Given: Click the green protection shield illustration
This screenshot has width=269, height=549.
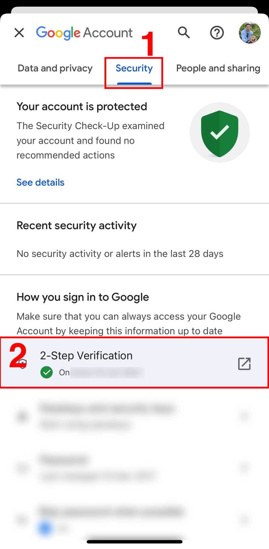Looking at the screenshot, I should 220,132.
